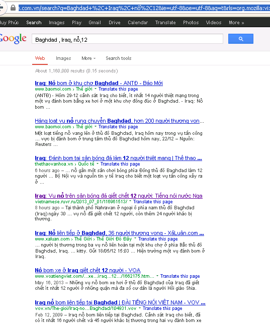Switch to the Images results tab
This screenshot has width=270, height=323.
point(63,58)
